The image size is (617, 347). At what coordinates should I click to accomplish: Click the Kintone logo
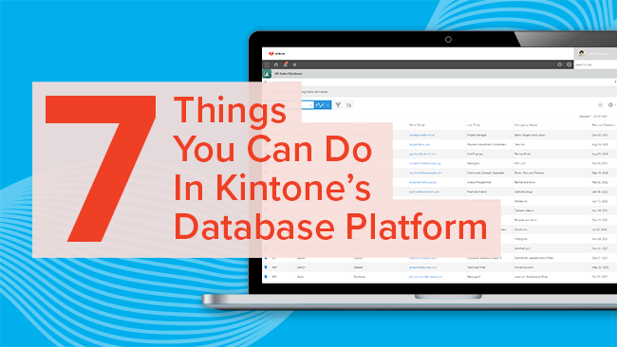pyautogui.click(x=276, y=53)
